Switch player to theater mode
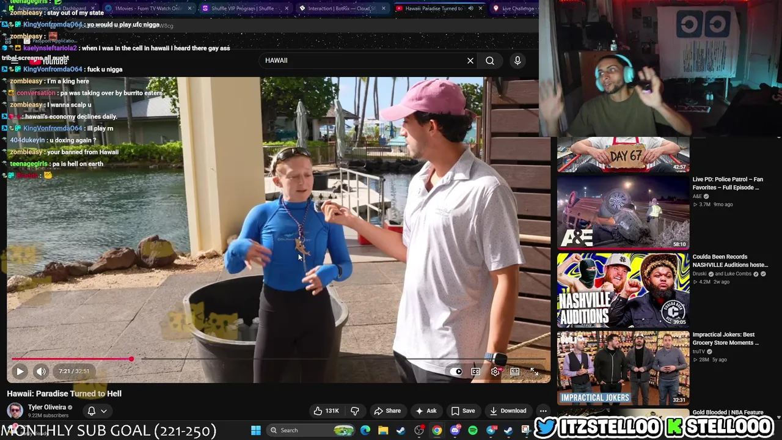782x440 pixels. (x=515, y=372)
